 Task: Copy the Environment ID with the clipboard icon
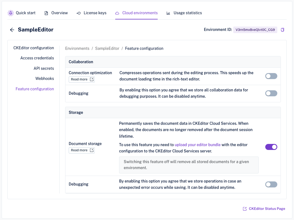[x=283, y=30]
